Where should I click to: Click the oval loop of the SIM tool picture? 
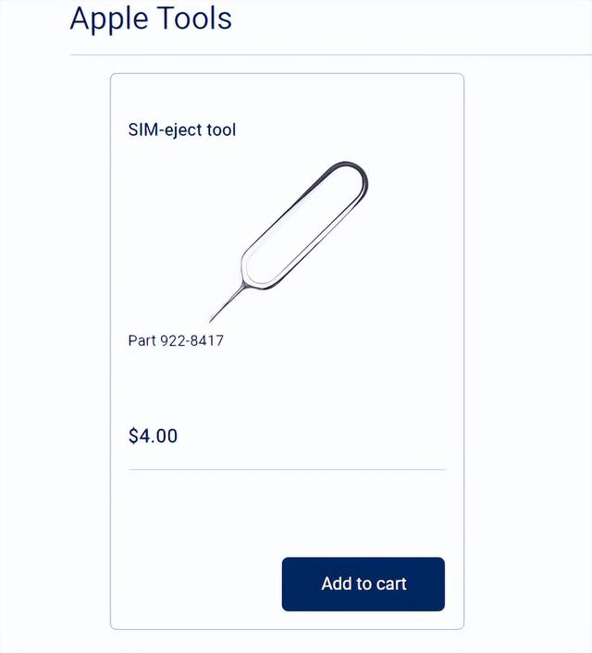point(305,225)
